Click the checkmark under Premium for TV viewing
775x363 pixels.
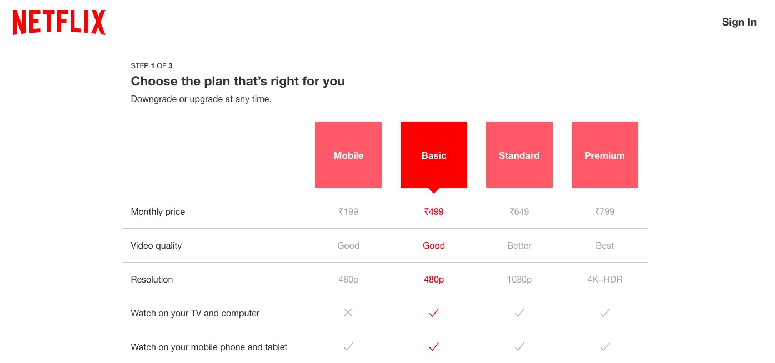click(604, 312)
